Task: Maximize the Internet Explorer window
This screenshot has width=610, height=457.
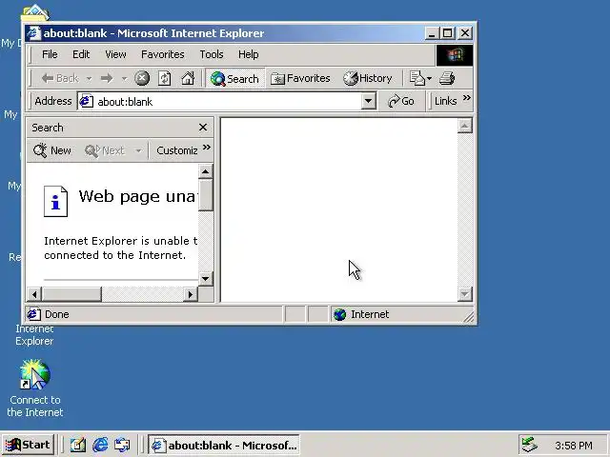Action: tap(447, 33)
